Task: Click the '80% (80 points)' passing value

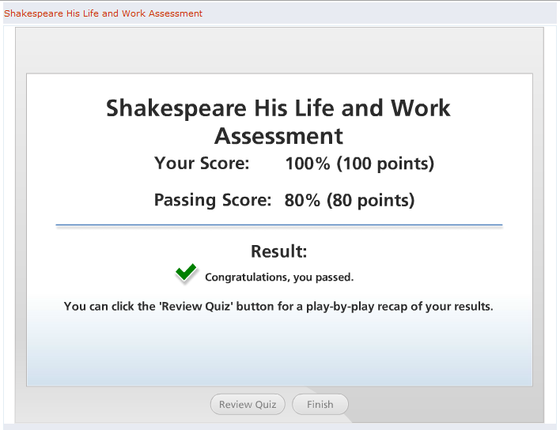Action: [x=350, y=200]
